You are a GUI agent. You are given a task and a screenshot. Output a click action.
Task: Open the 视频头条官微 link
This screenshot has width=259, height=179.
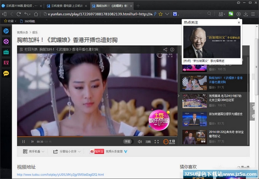click(114, 151)
